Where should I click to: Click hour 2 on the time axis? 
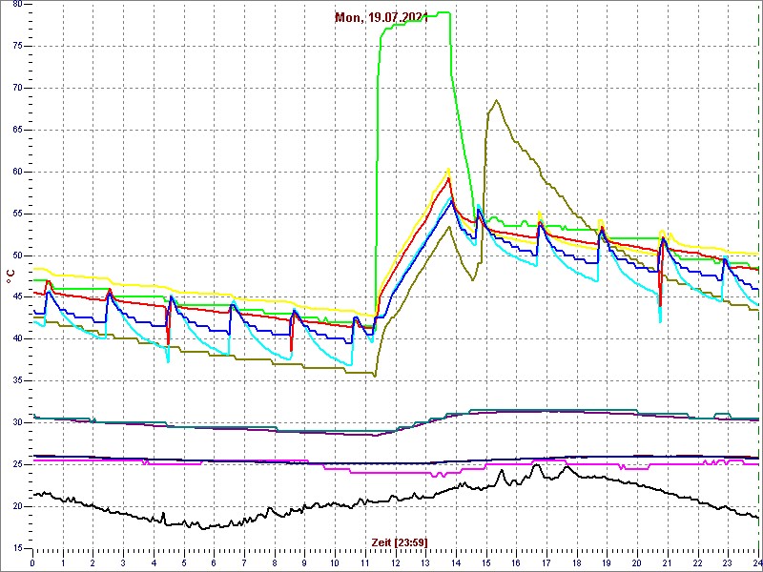(x=93, y=562)
